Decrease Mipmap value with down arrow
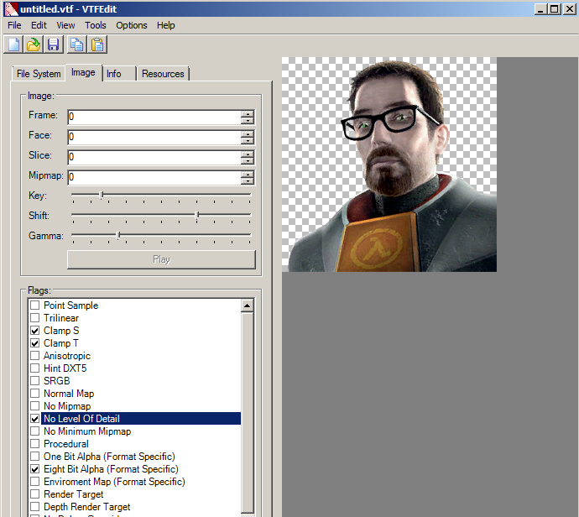This screenshot has width=579, height=517. pyautogui.click(x=248, y=181)
